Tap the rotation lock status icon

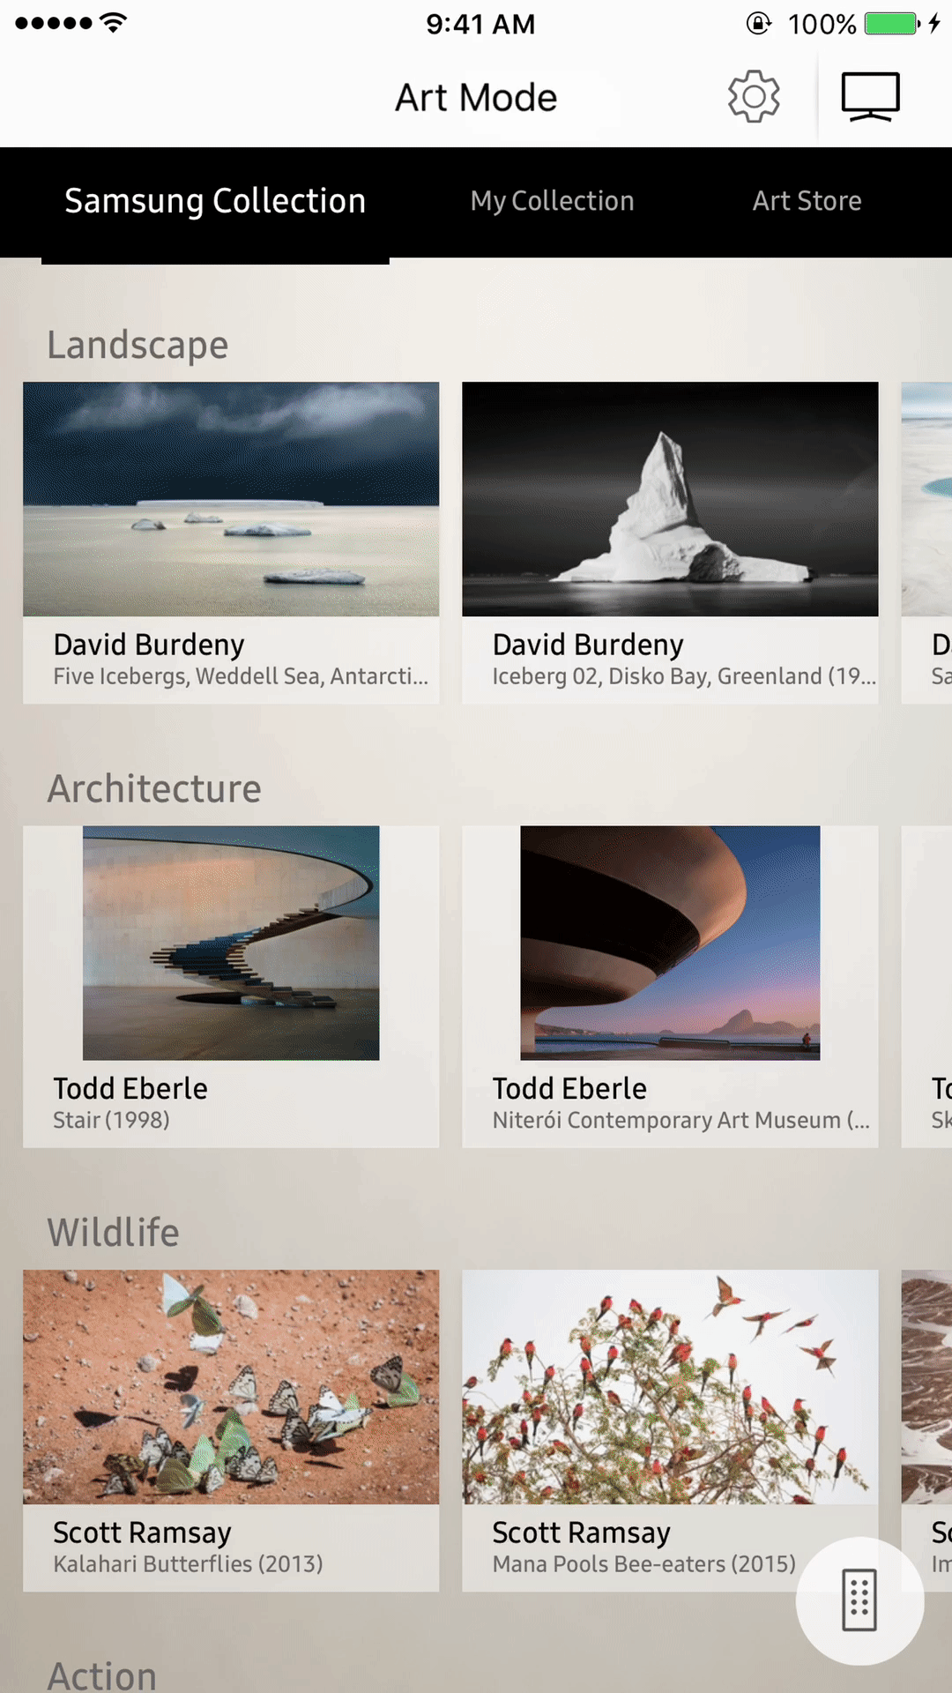click(x=758, y=23)
